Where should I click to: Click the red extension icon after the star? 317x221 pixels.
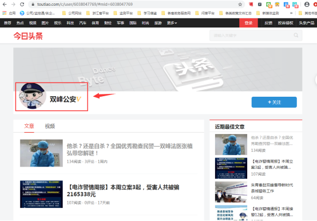(251, 4)
